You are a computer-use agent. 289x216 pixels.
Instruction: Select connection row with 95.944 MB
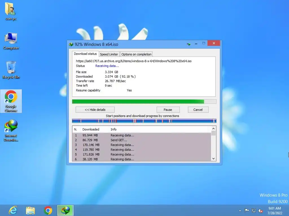(x=142, y=135)
